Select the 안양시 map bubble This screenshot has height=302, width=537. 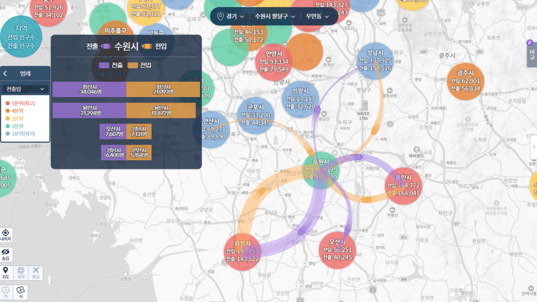click(x=273, y=62)
